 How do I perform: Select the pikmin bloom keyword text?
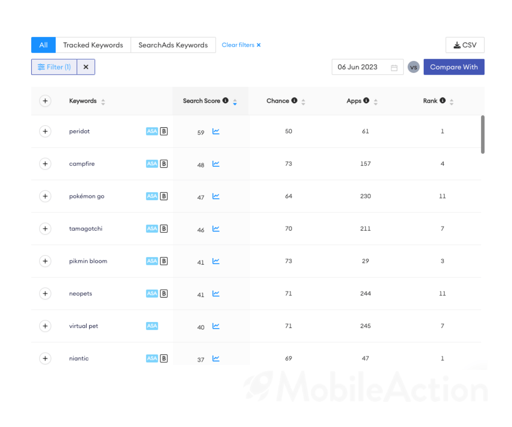[88, 261]
